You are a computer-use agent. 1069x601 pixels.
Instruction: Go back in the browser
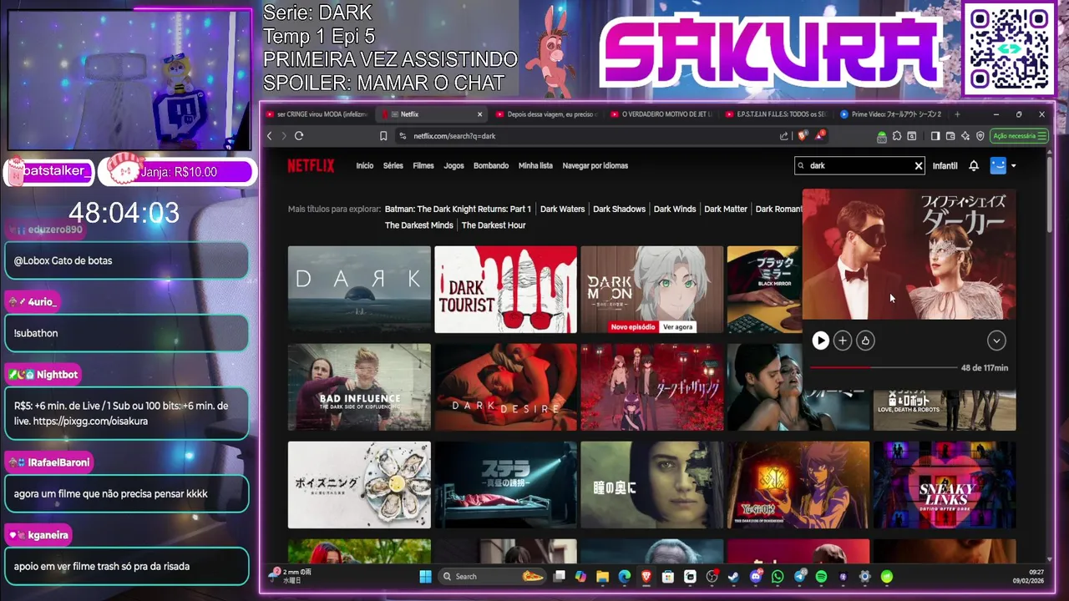click(270, 136)
